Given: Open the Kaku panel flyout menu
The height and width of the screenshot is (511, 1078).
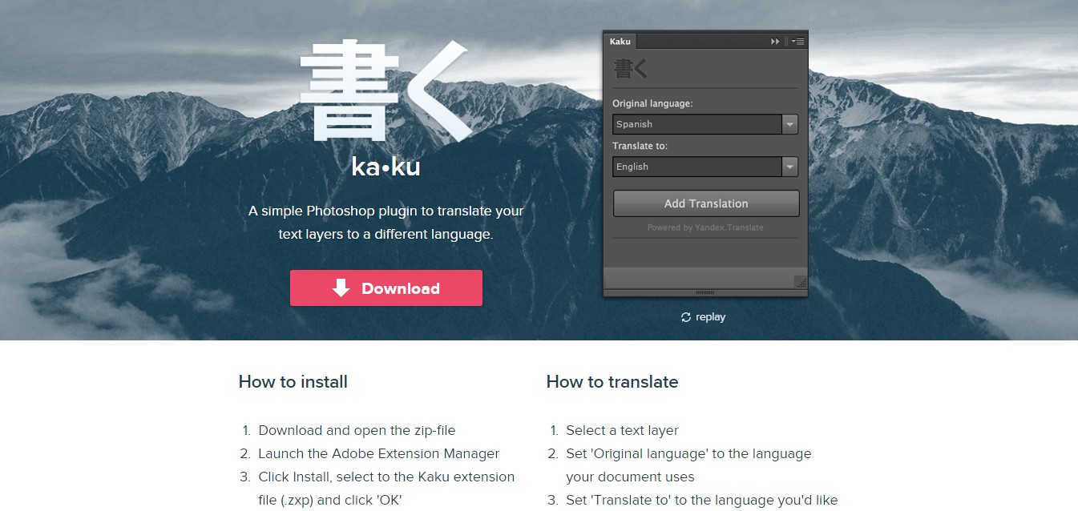Looking at the screenshot, I should click(797, 41).
